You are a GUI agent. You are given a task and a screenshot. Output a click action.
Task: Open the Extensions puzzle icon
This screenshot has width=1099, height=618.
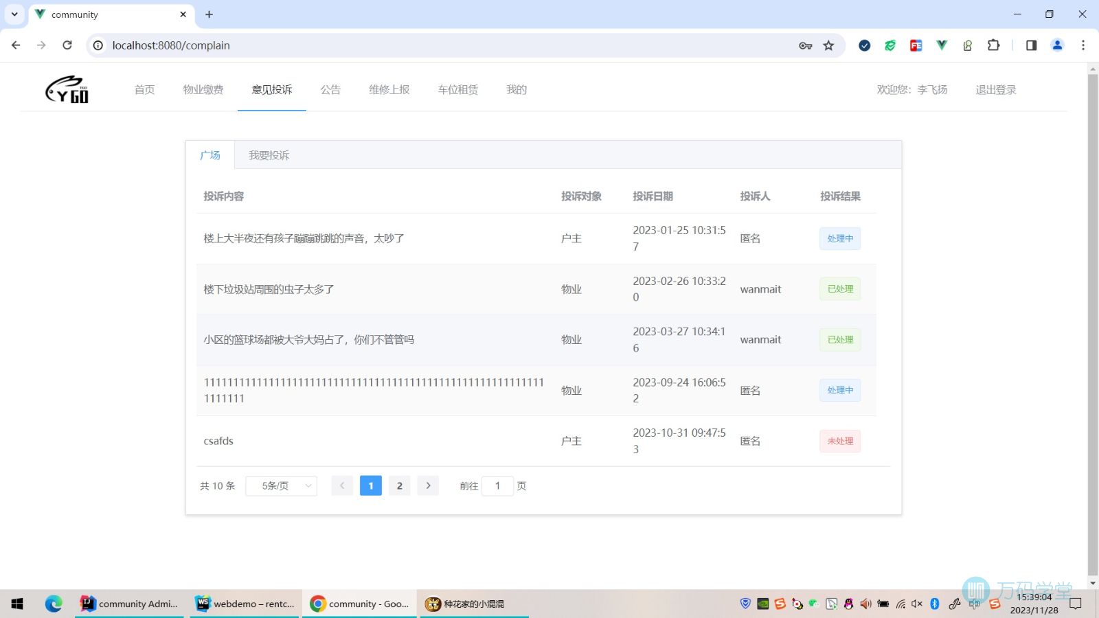[x=993, y=45]
